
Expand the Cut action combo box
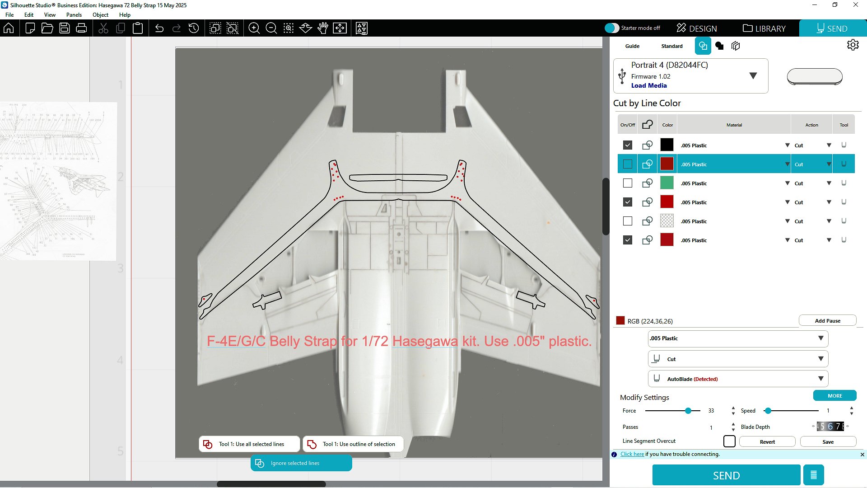point(738,359)
